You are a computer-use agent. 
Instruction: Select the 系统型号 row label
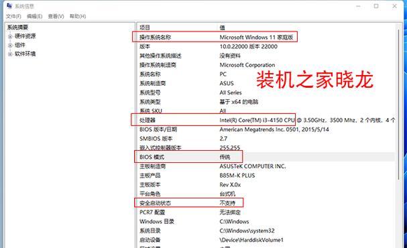(x=150, y=92)
